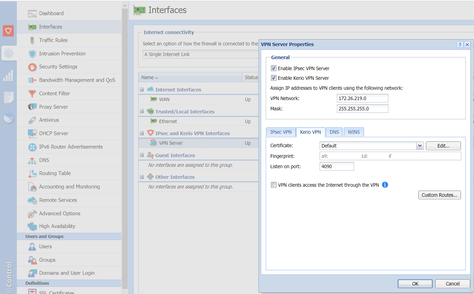Select the Configuration gear section icon
The image size is (474, 294).
(8, 53)
